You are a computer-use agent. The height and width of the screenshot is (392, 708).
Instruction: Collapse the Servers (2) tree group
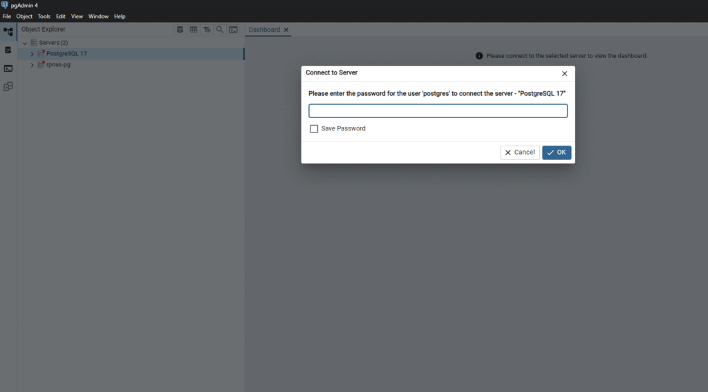click(25, 43)
